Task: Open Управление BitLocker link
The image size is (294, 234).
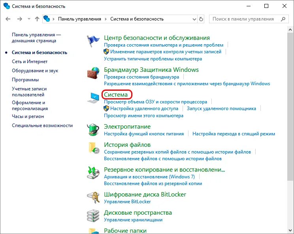Action: pyautogui.click(x=127, y=202)
